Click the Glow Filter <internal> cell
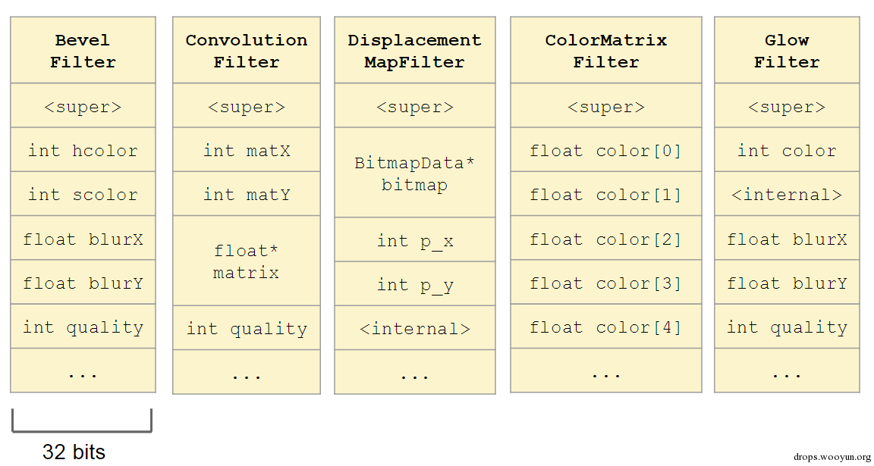The width and height of the screenshot is (874, 466). 787,194
